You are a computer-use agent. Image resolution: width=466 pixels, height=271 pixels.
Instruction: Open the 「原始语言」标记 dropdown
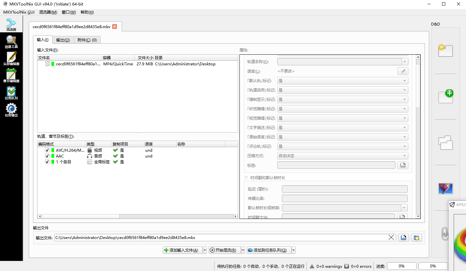coord(343,137)
